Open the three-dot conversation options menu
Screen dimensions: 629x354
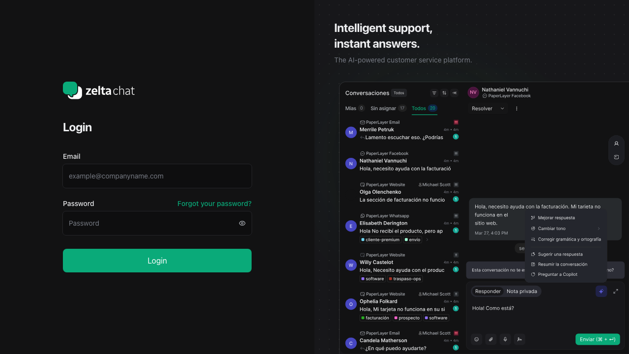coord(516,109)
